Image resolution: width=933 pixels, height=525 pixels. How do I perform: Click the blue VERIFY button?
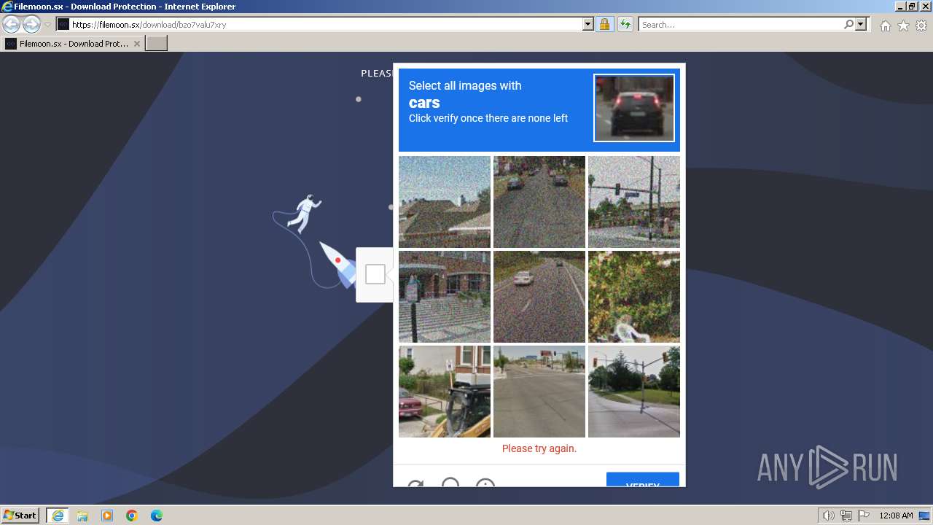(x=643, y=480)
